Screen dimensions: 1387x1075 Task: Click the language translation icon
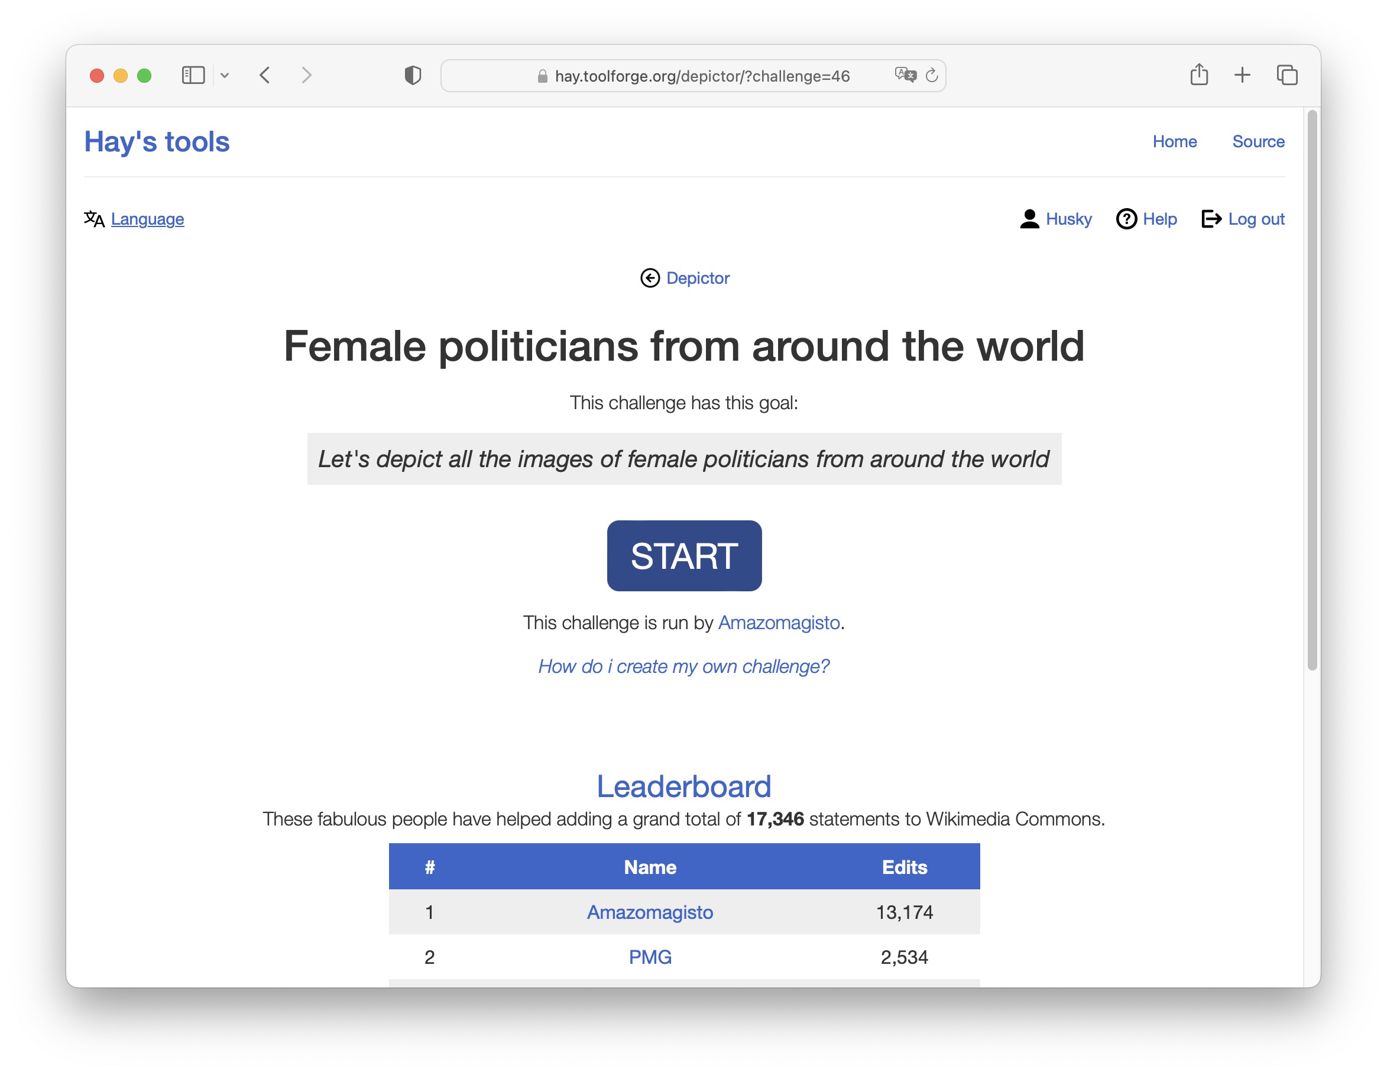coord(94,219)
